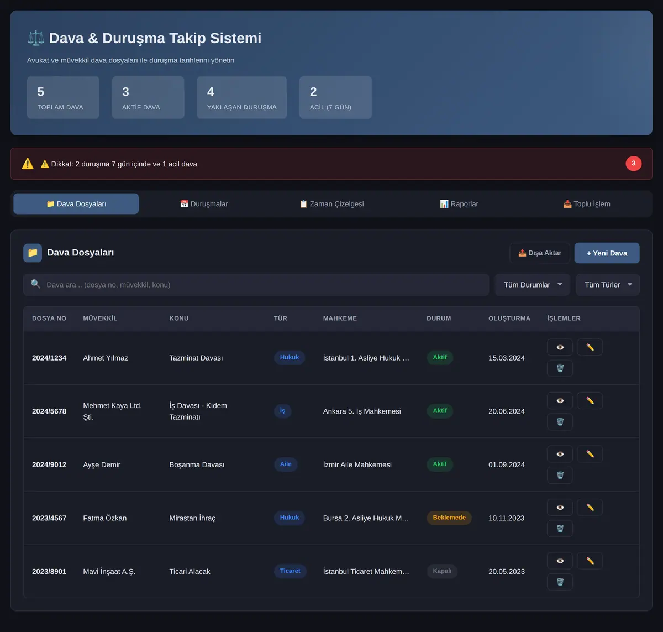Select the Beklemede status badge
This screenshot has height=632, width=663.
(449, 518)
